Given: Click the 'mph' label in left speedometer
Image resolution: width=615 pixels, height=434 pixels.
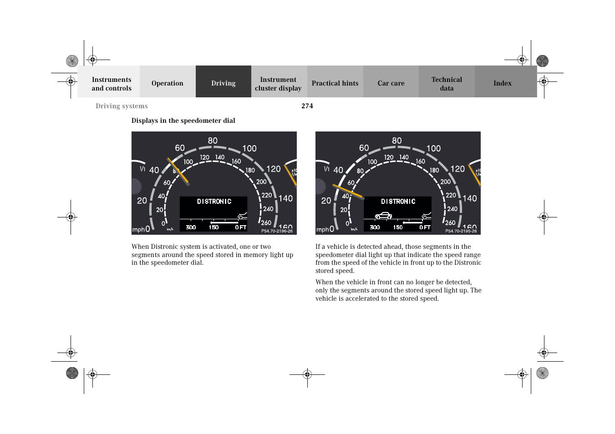Looking at the screenshot, I should (x=138, y=230).
